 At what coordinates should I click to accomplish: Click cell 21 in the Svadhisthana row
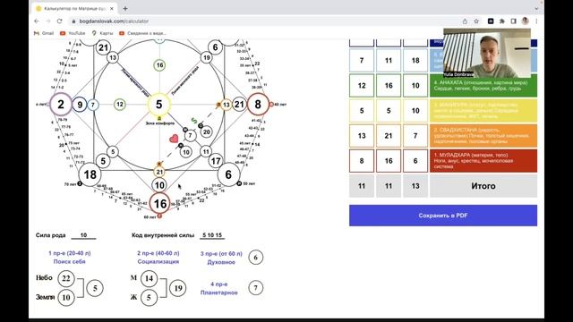pos(389,136)
